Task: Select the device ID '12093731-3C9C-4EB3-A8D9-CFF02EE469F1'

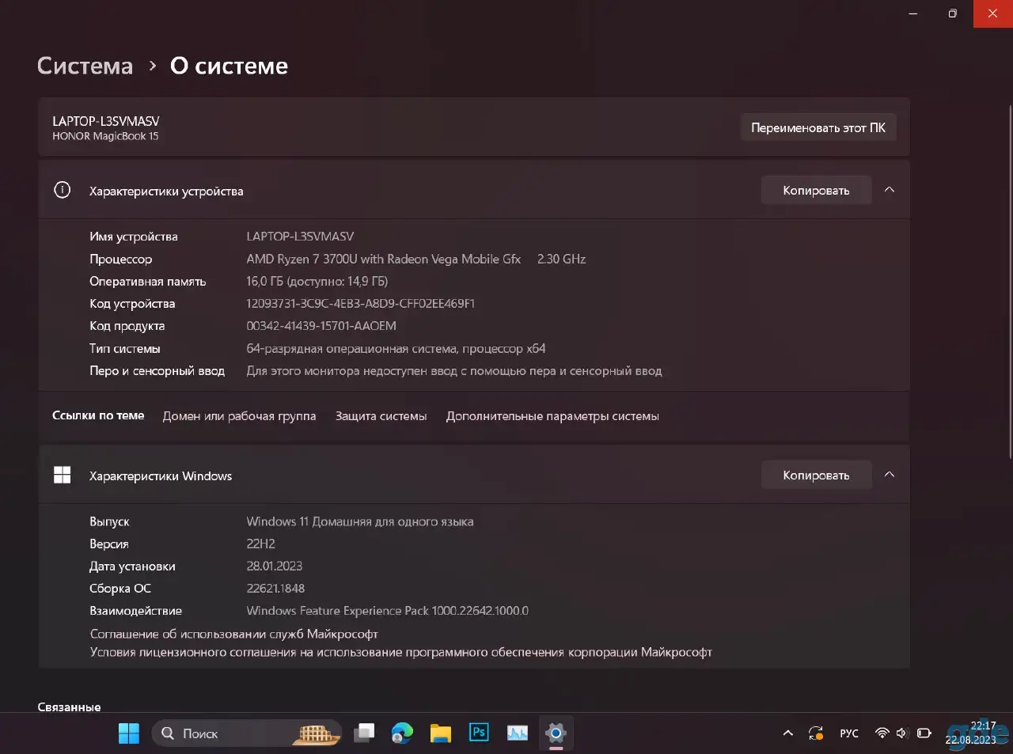Action: coord(361,303)
